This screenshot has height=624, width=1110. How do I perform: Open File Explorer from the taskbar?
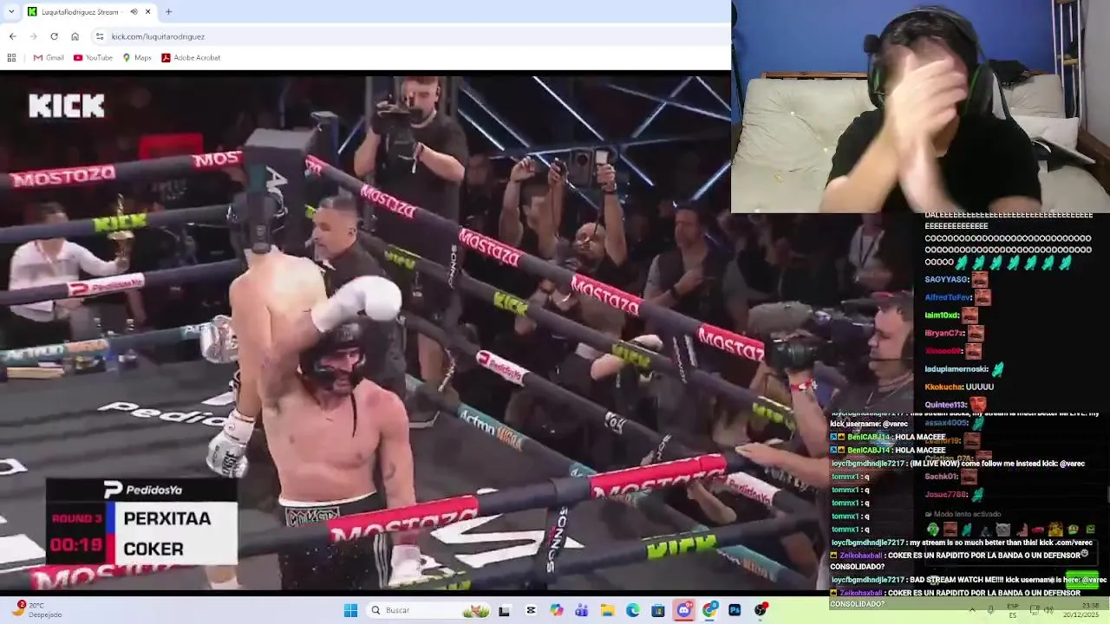click(607, 610)
